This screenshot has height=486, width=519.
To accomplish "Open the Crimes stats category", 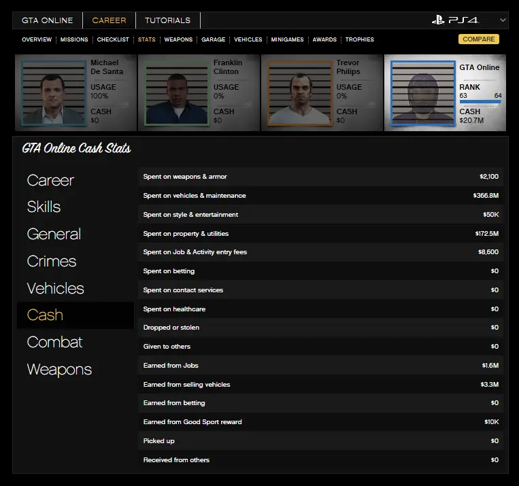I will click(x=51, y=261).
